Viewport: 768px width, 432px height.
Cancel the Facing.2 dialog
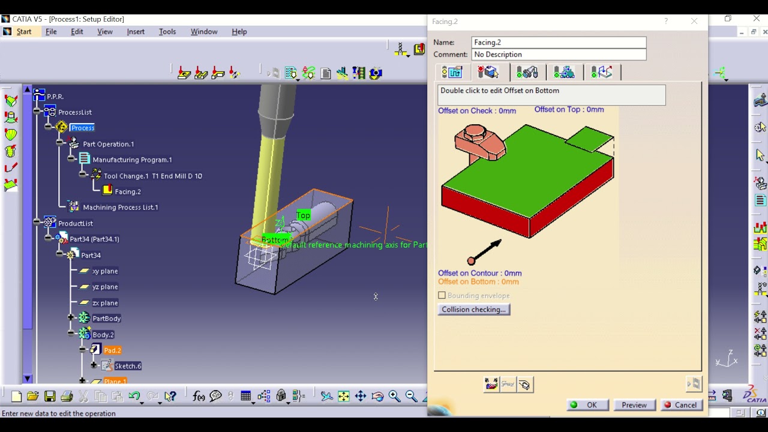[681, 405]
